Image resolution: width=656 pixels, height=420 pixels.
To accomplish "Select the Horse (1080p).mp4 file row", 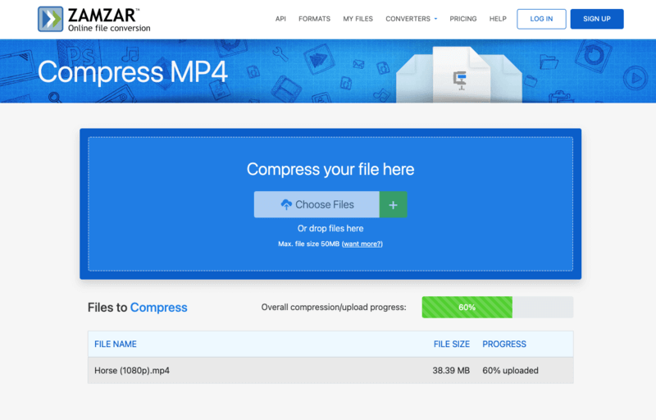I will coord(330,370).
